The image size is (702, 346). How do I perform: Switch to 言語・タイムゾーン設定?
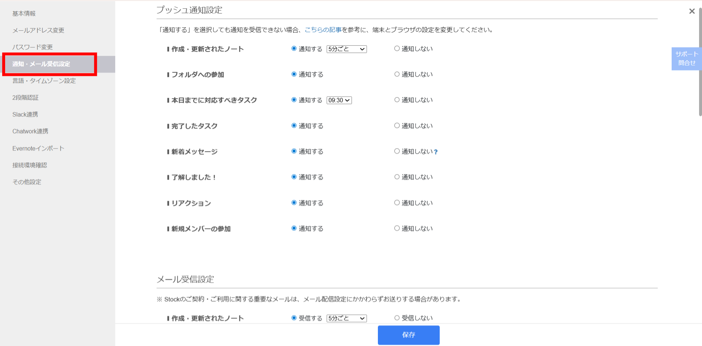(x=44, y=81)
